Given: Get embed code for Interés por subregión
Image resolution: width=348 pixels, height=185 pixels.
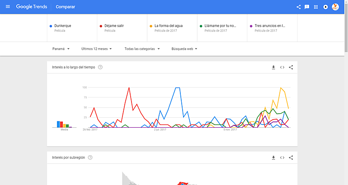Looking at the screenshot, I should (282, 158).
